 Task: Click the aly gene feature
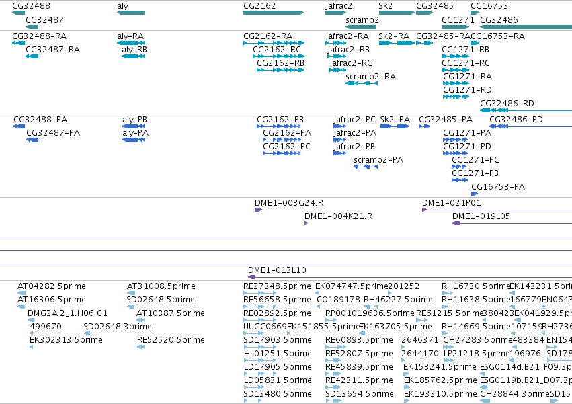(x=130, y=13)
